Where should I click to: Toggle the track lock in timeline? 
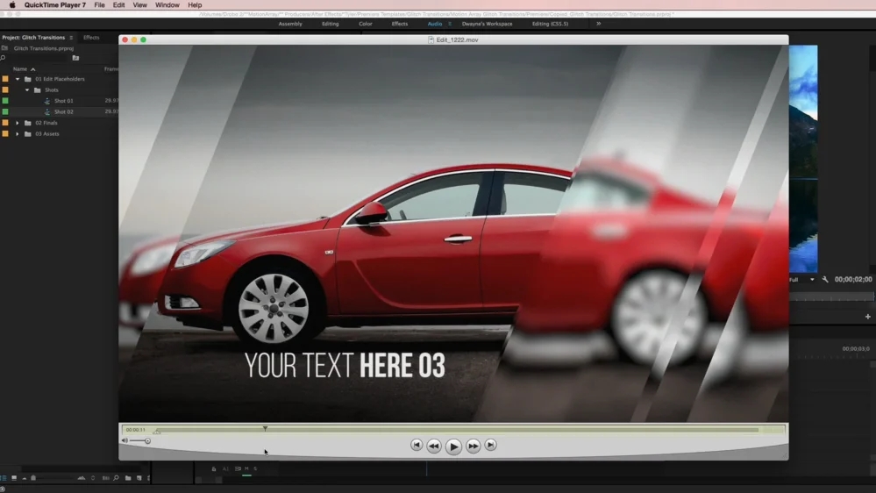click(x=213, y=469)
